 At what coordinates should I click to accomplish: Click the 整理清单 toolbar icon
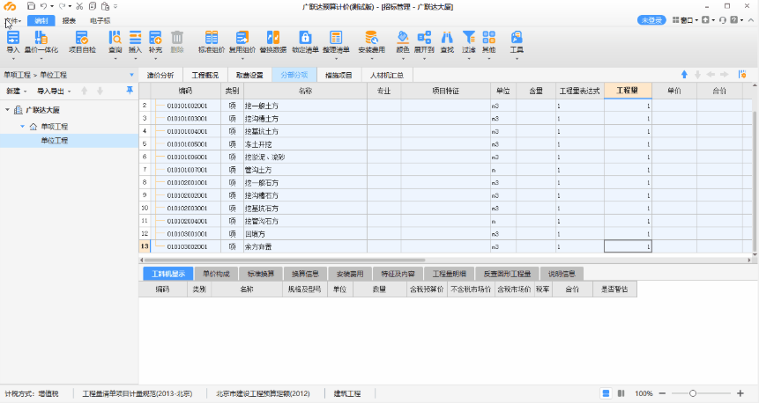pos(336,41)
